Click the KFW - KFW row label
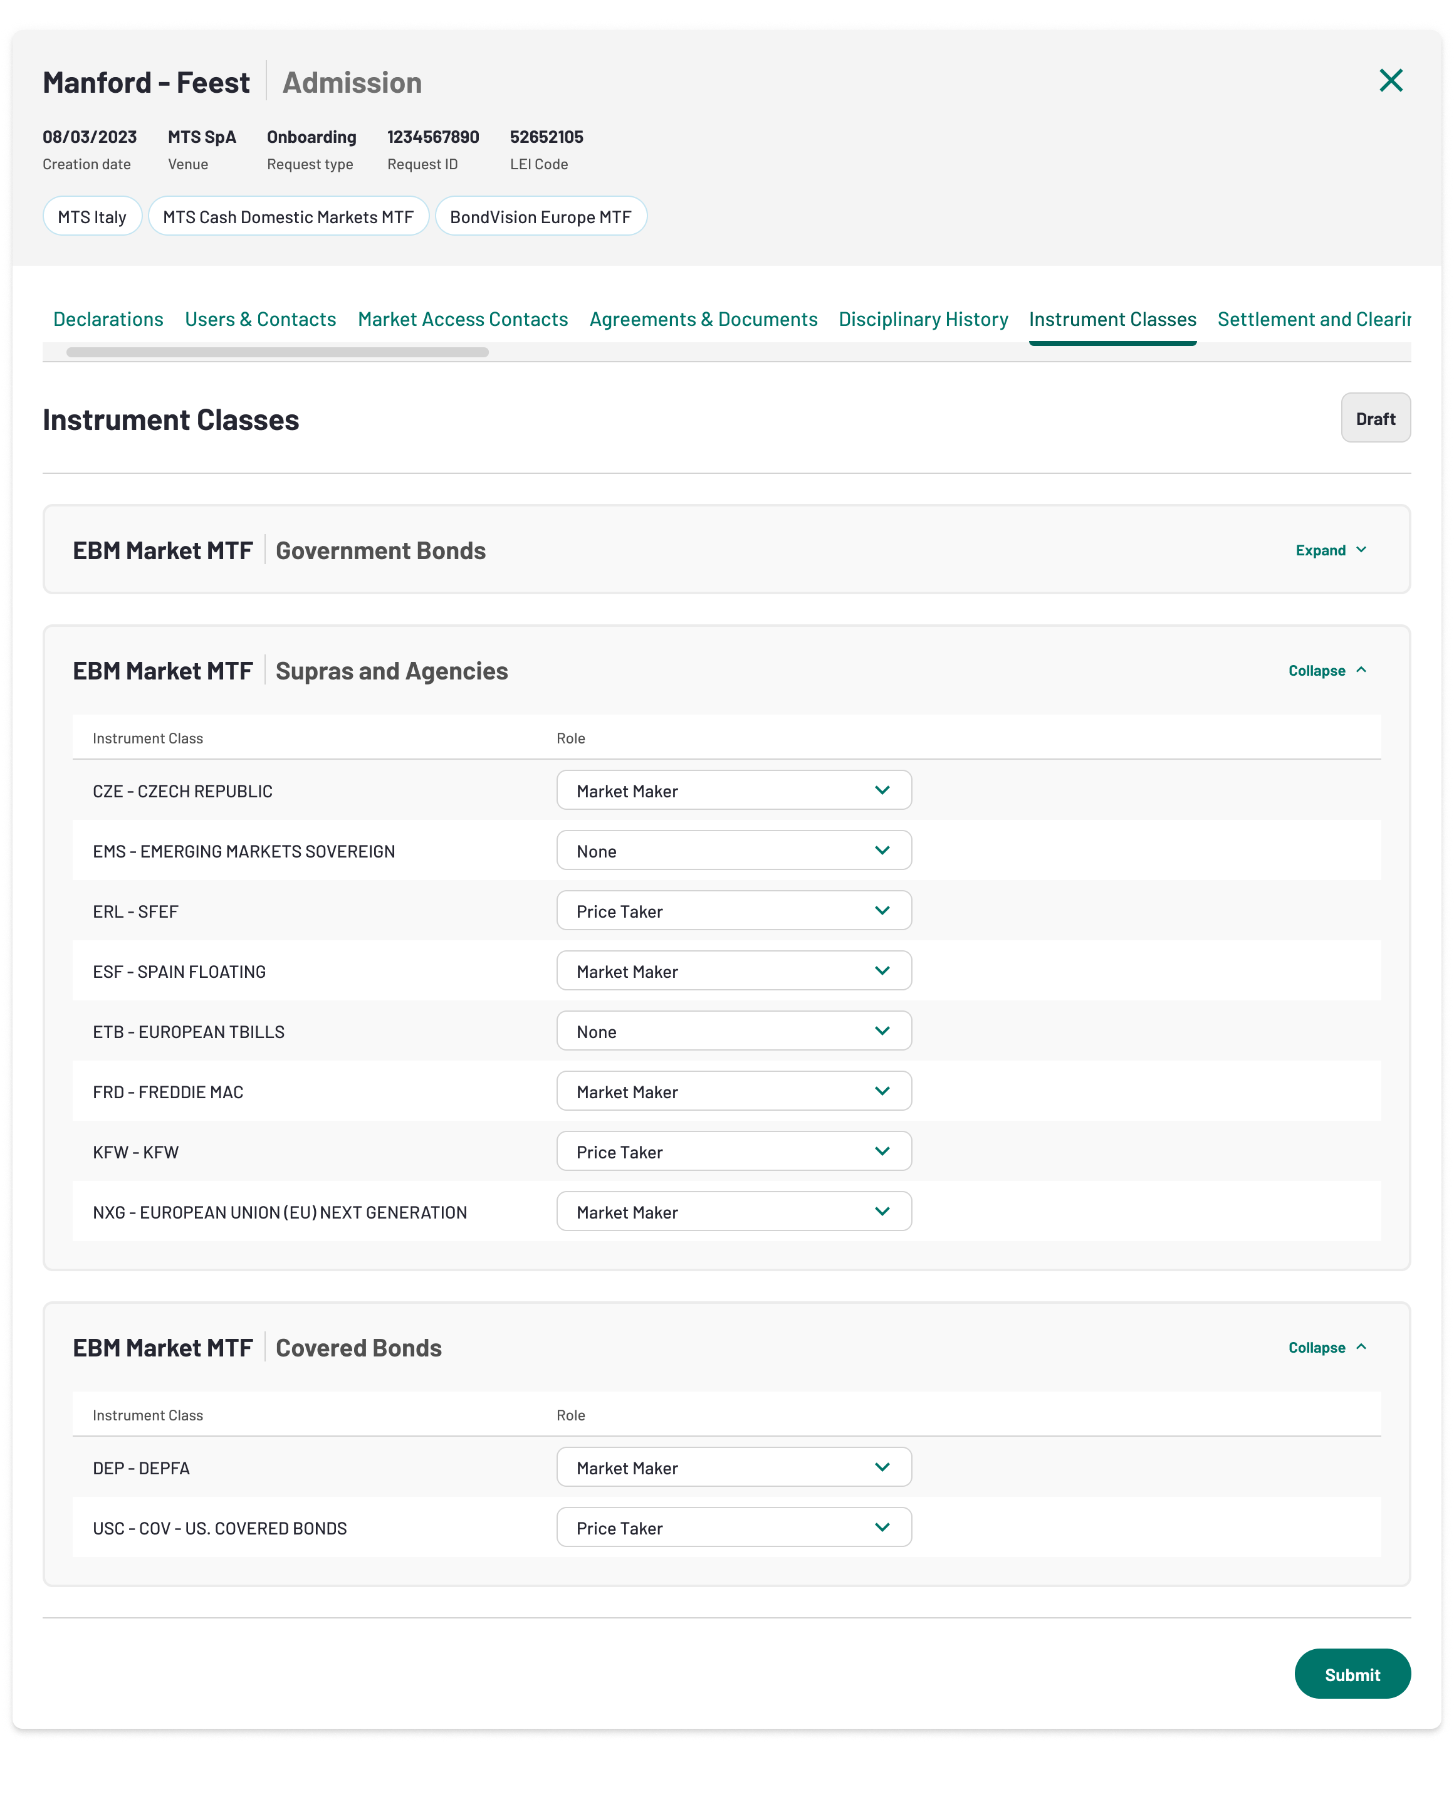The height and width of the screenshot is (1799, 1454). pyautogui.click(x=135, y=1153)
